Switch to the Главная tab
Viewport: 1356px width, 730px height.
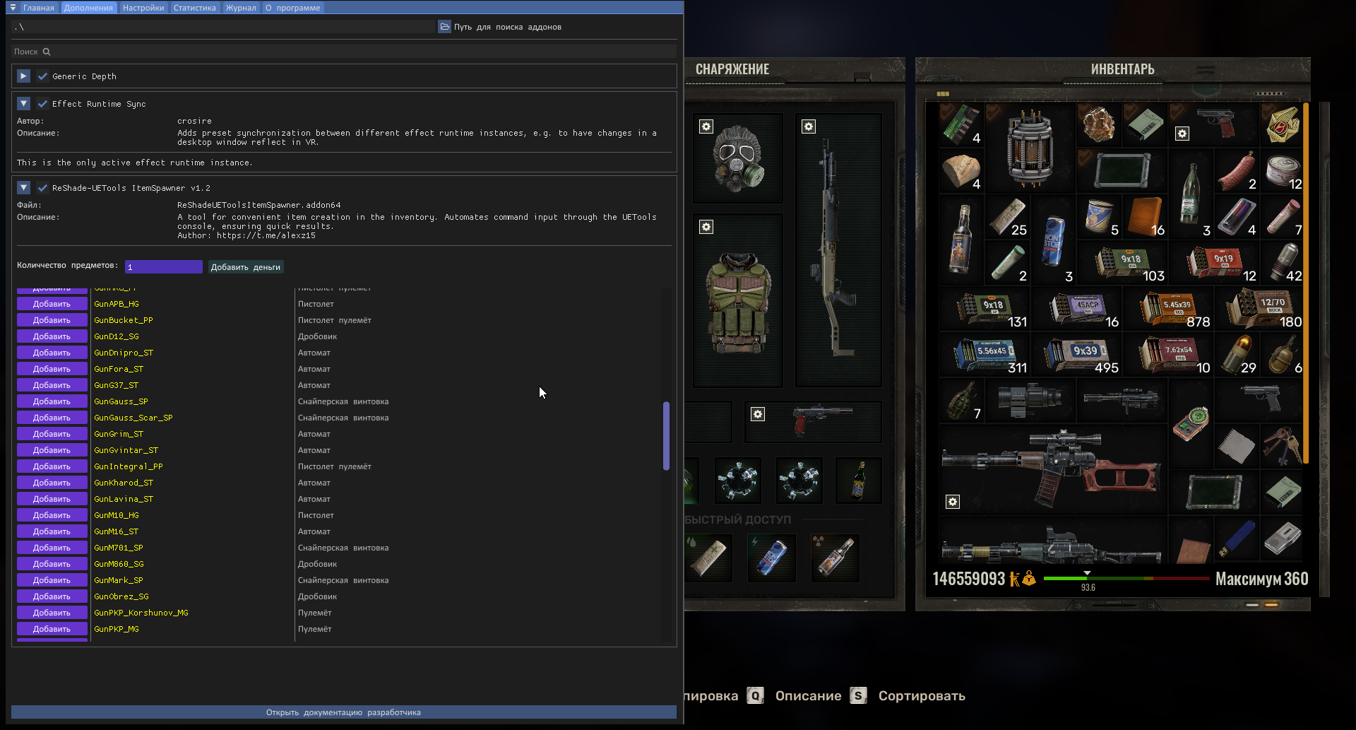(x=38, y=8)
